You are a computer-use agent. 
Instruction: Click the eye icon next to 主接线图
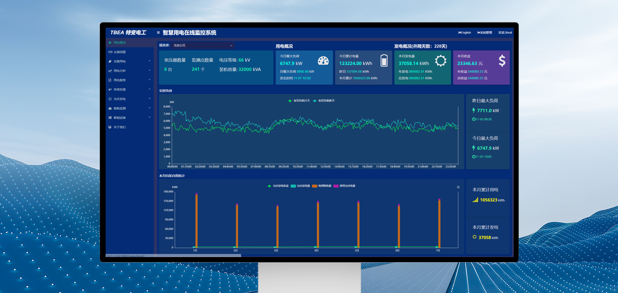(110, 52)
